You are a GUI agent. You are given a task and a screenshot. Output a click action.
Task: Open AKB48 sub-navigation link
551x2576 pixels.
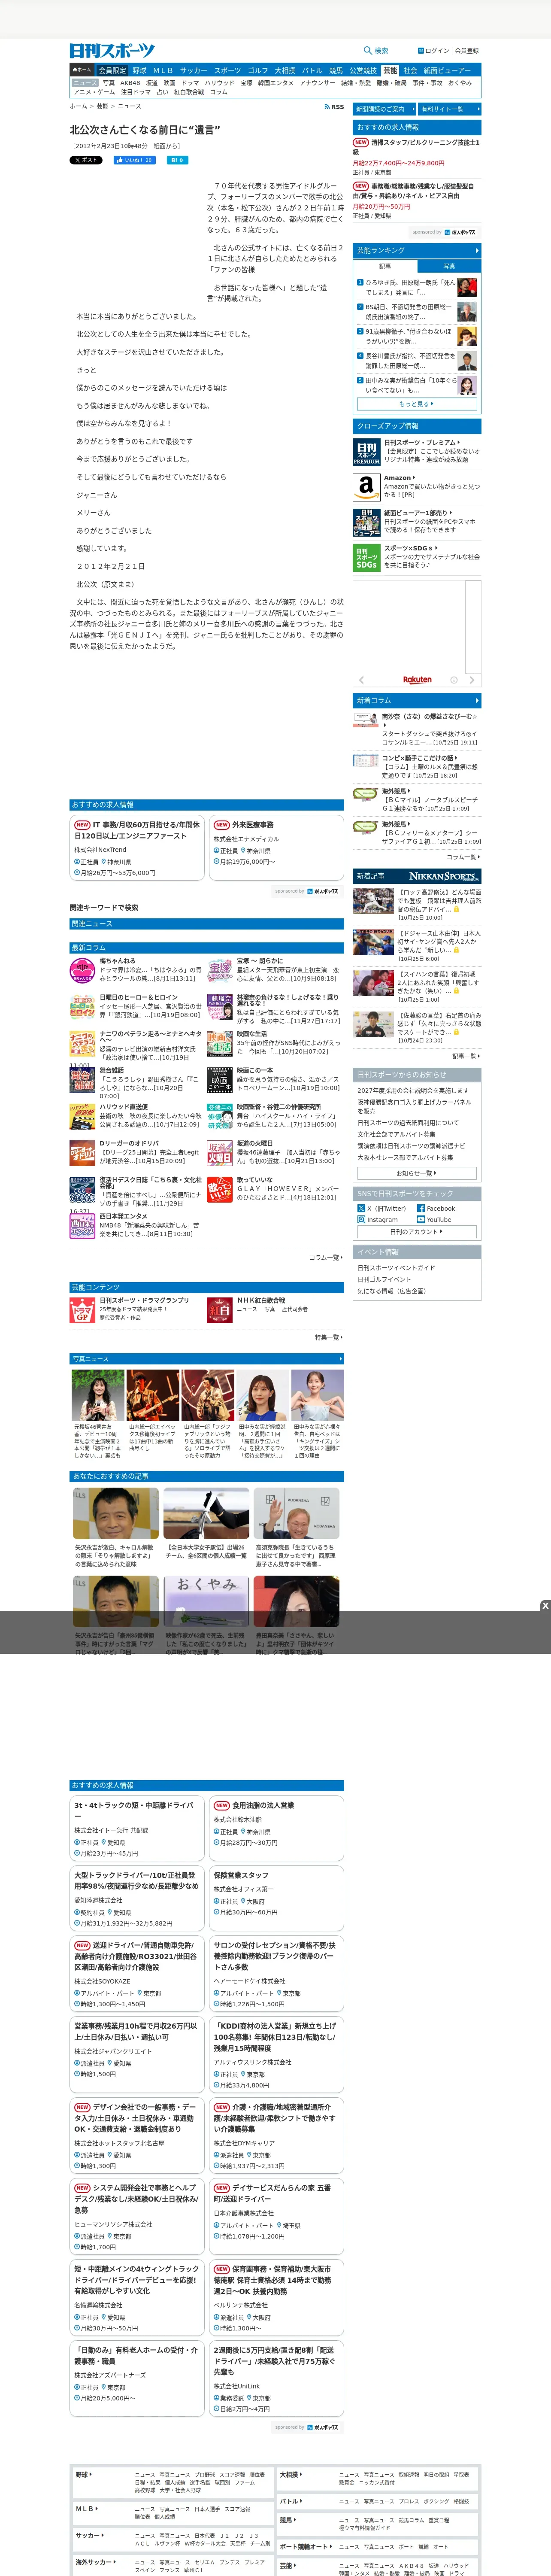(130, 83)
